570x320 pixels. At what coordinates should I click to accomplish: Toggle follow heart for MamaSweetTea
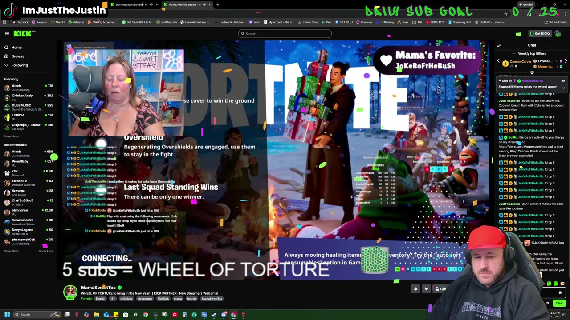[426, 289]
